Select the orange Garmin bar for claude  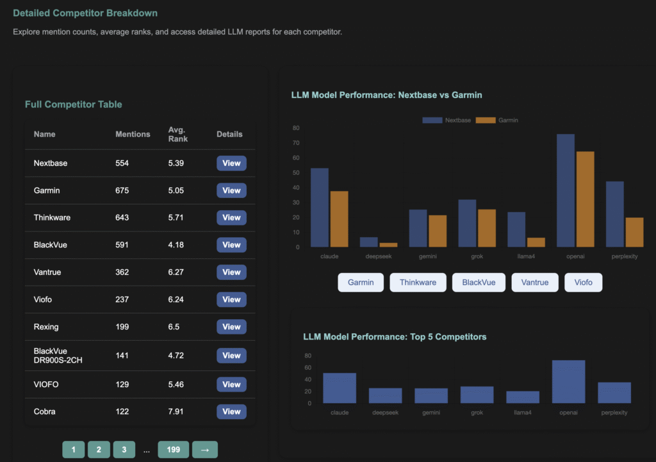click(340, 219)
